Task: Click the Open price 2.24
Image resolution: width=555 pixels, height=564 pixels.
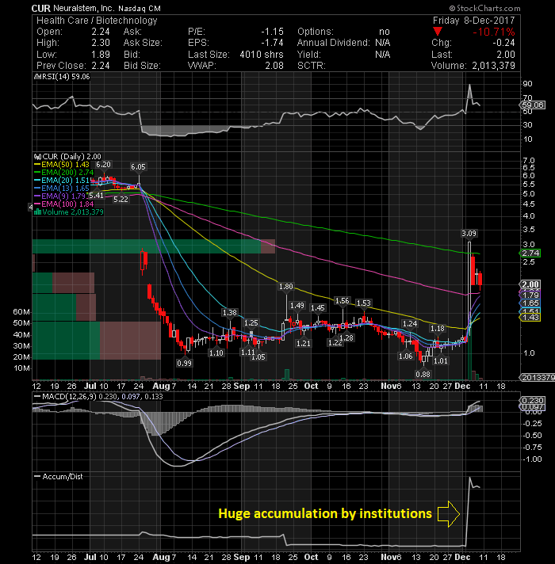Action: coord(101,32)
